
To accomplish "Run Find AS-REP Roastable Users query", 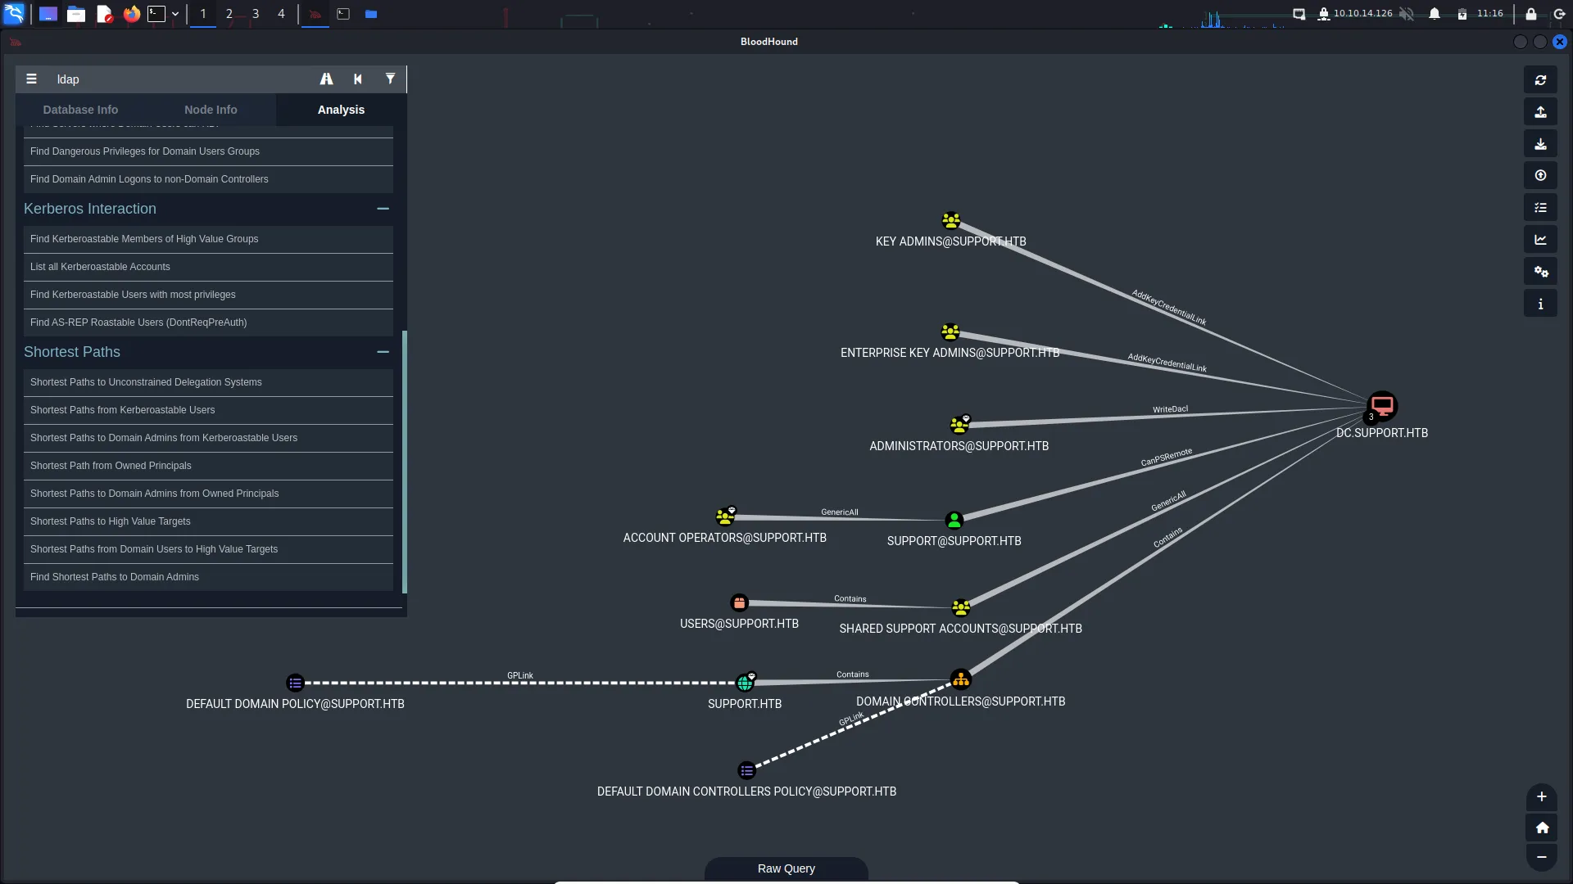I will (208, 322).
